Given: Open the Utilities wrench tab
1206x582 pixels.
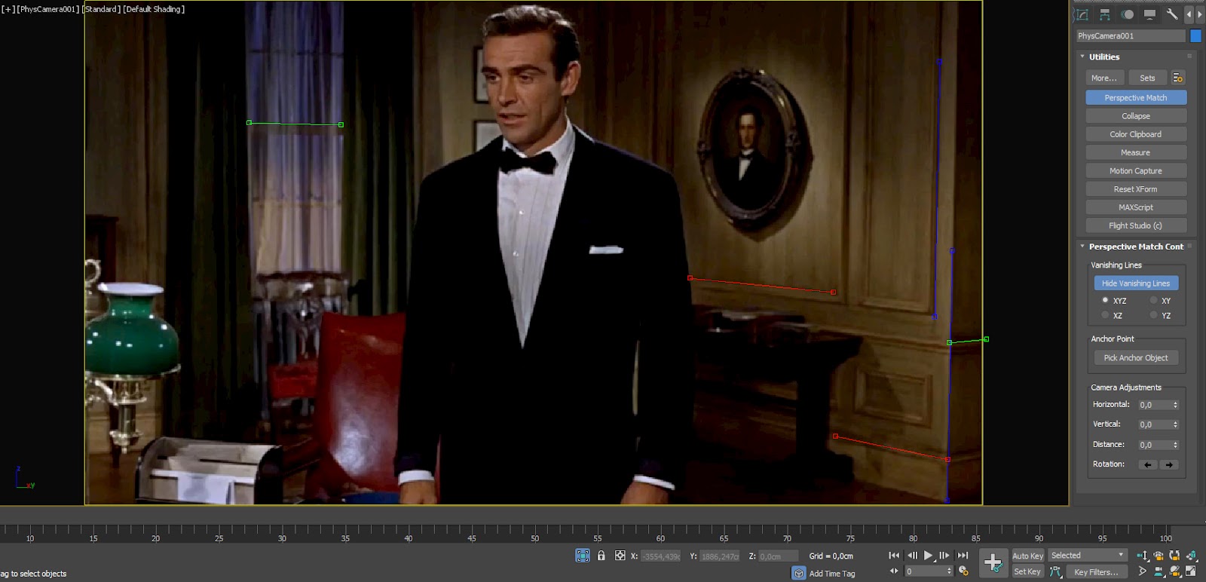Looking at the screenshot, I should click(1172, 14).
